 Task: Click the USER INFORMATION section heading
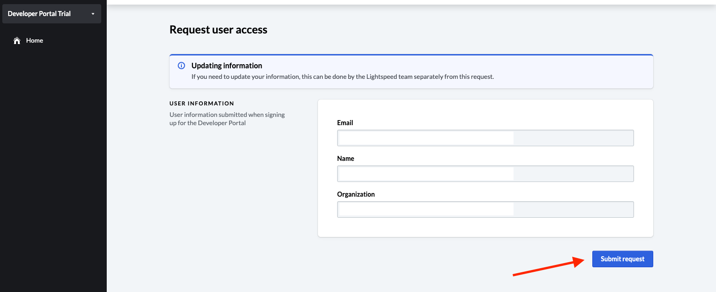pos(202,104)
